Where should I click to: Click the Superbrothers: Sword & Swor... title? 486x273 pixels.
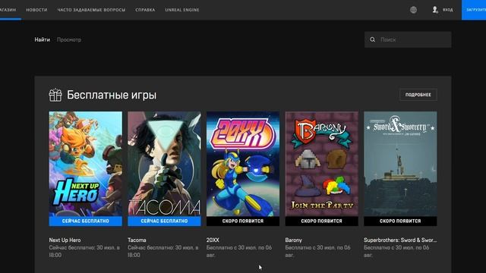pos(400,240)
